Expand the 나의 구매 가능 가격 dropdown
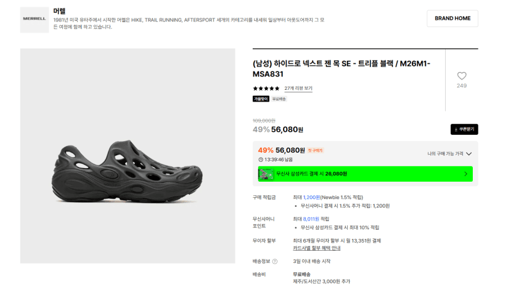The image size is (524, 287). pyautogui.click(x=449, y=153)
